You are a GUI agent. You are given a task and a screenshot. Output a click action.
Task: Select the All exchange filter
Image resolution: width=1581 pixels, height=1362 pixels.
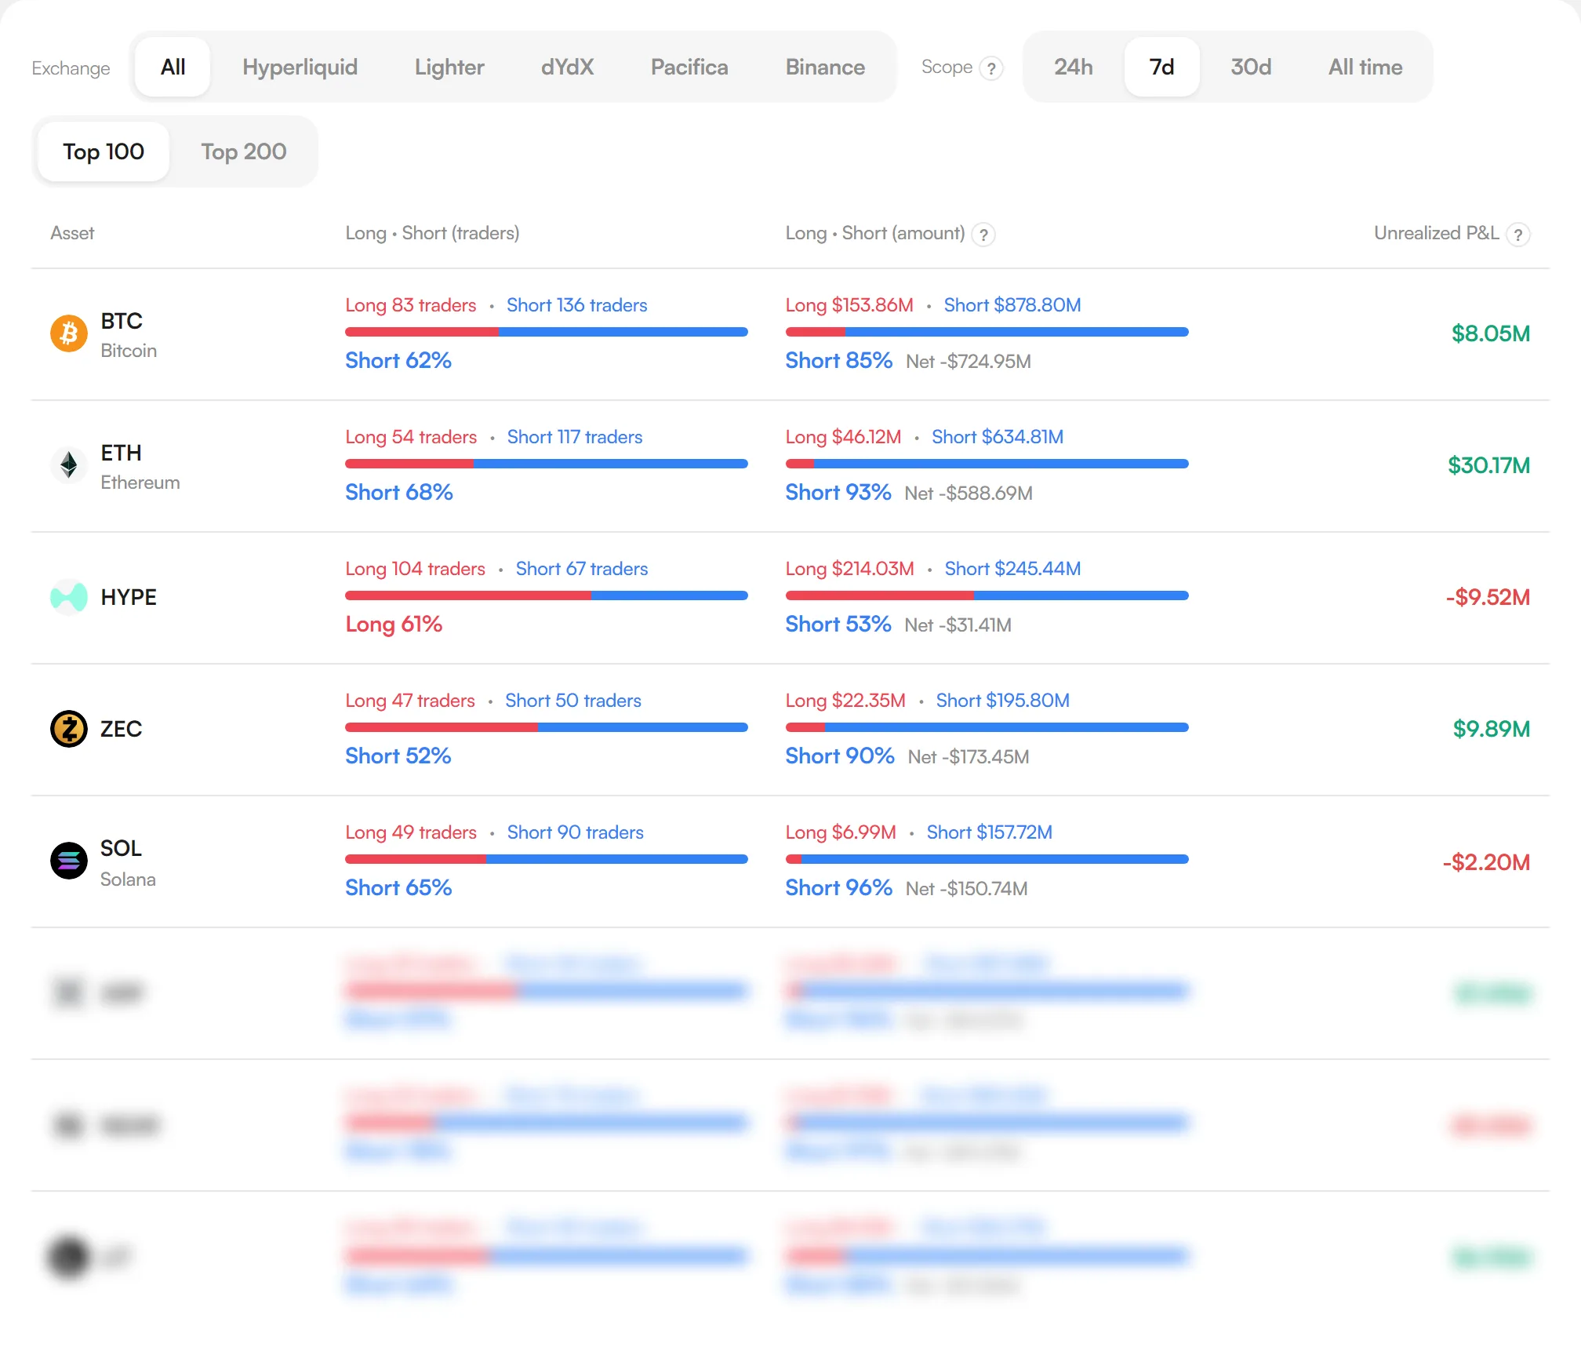tap(173, 67)
